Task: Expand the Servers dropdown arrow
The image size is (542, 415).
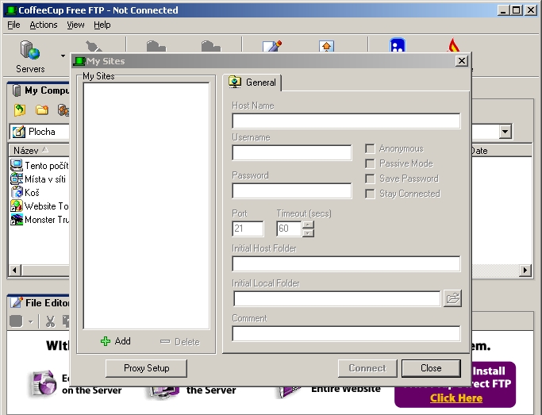Action: click(63, 56)
